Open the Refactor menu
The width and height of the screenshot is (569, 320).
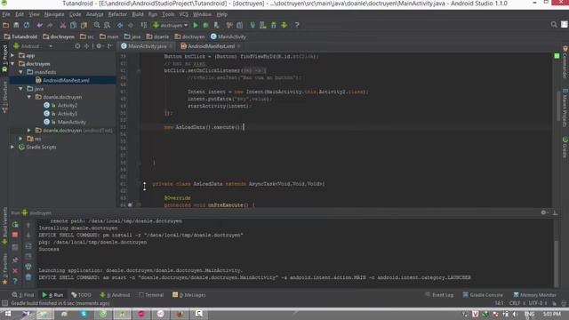[117, 14]
